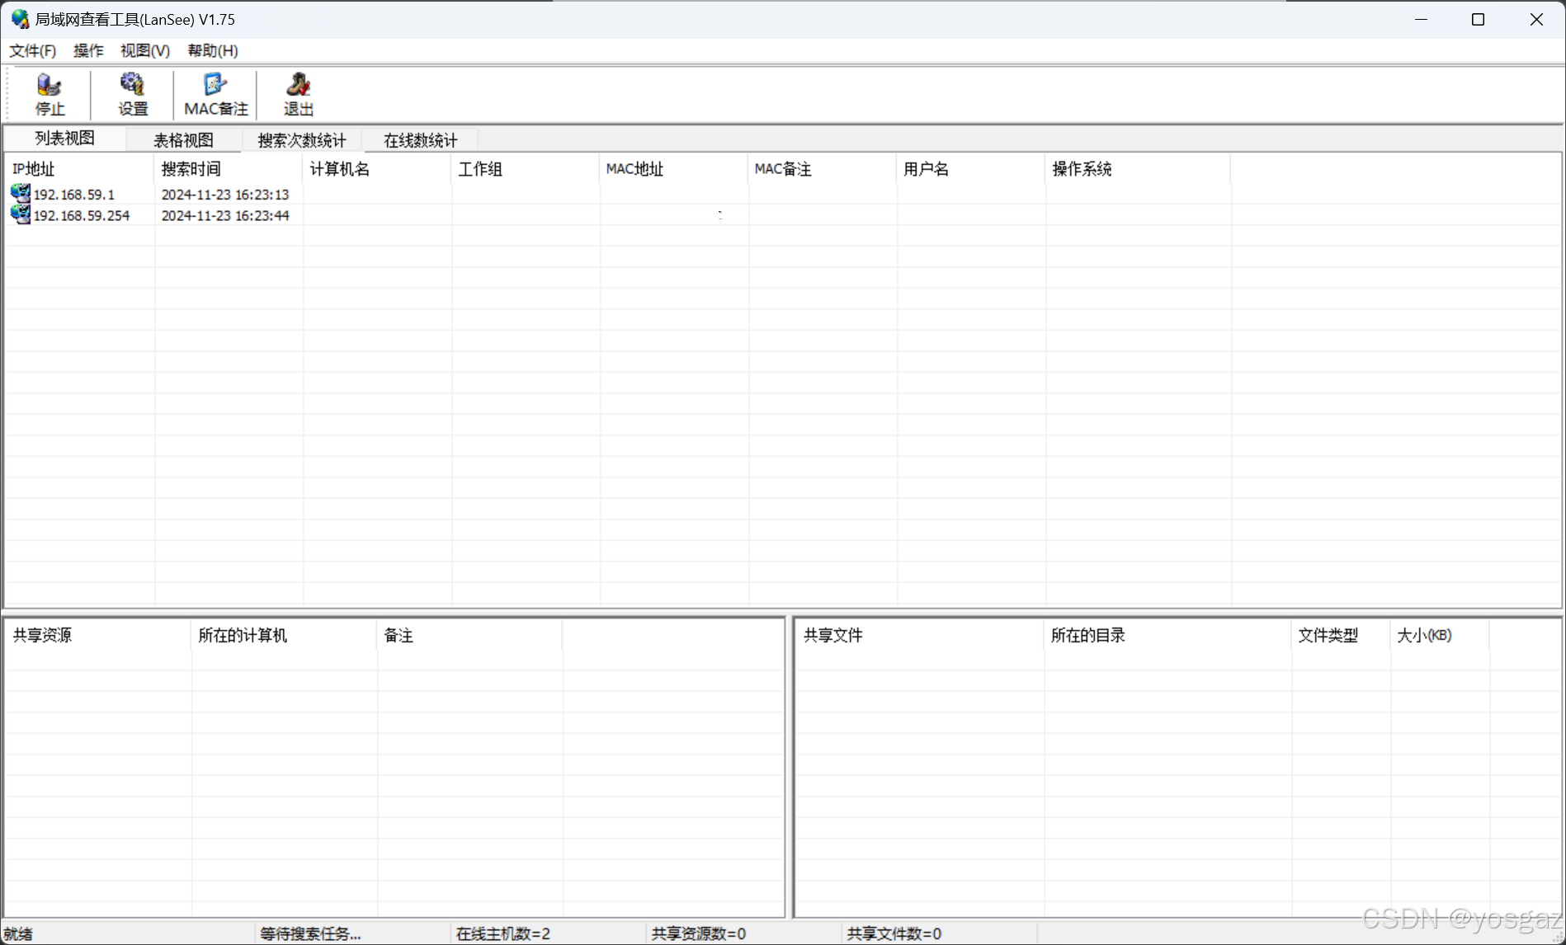Click the 退出 exit toolbar icon
1566x945 pixels.
(x=298, y=94)
